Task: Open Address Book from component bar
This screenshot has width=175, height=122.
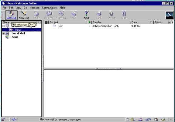Action: 156,120
